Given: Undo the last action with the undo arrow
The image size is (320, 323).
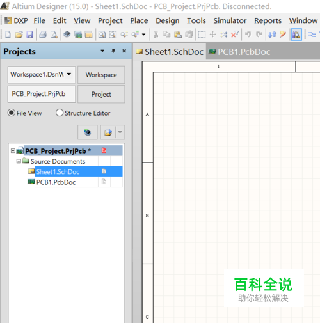Looking at the screenshot, I should pyautogui.click(x=248, y=35).
